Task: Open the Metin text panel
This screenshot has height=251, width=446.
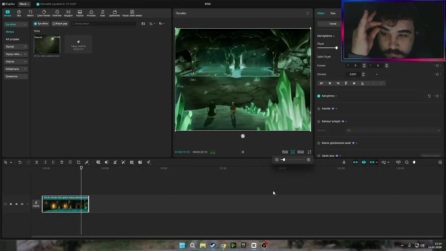Action: click(x=30, y=13)
